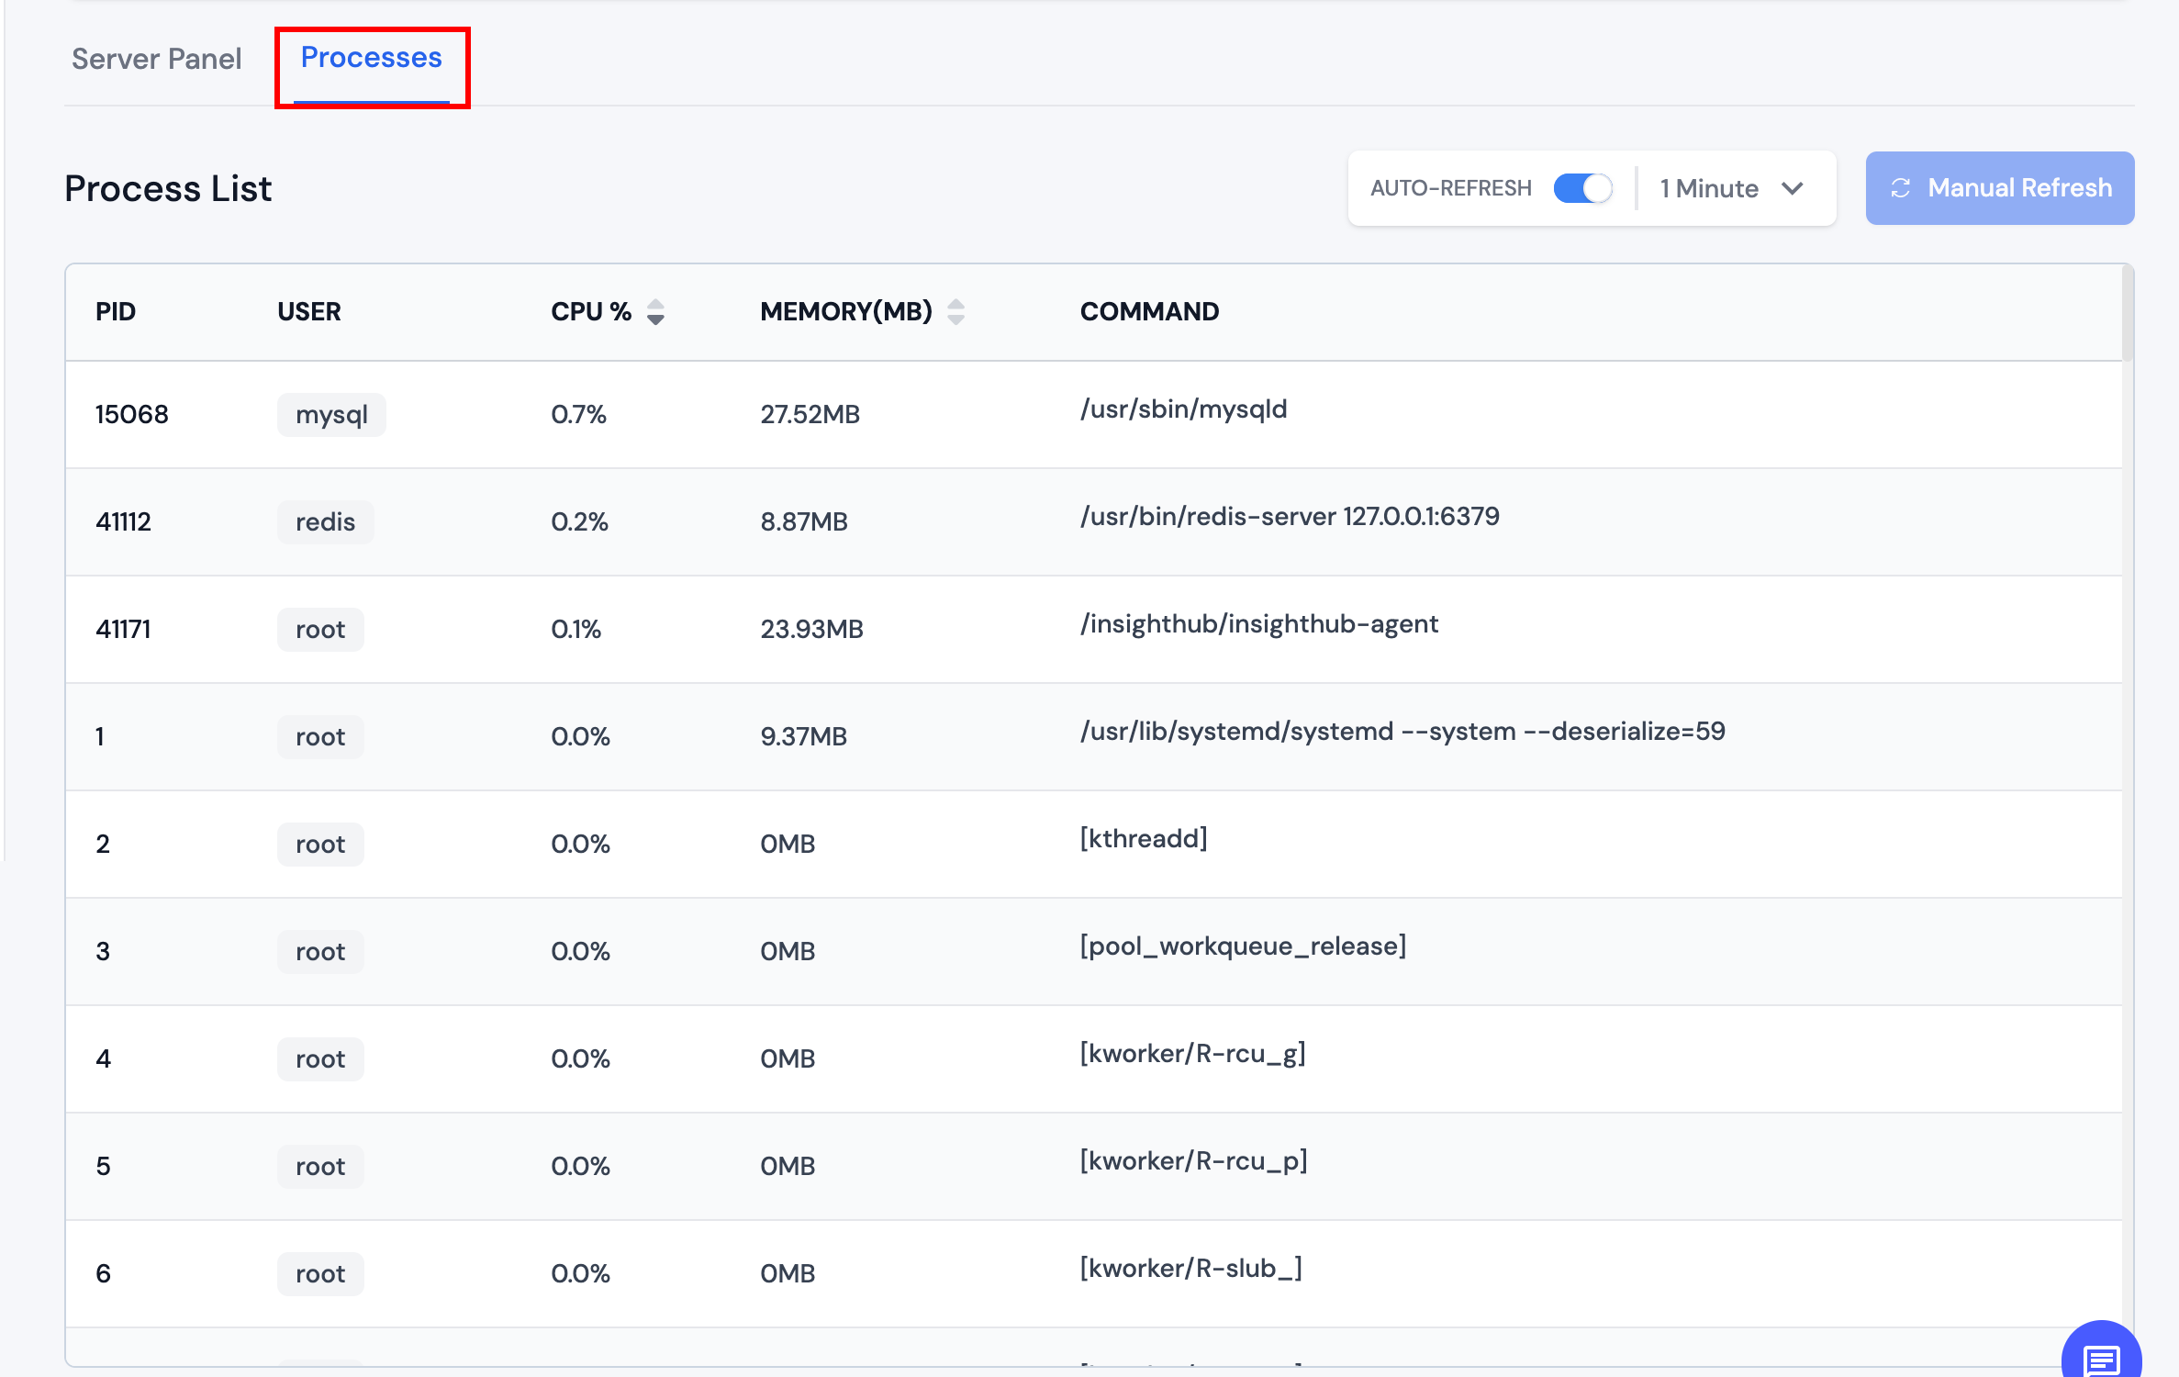Click the refresh icon in Manual Refresh
The width and height of the screenshot is (2179, 1377).
(x=1900, y=188)
